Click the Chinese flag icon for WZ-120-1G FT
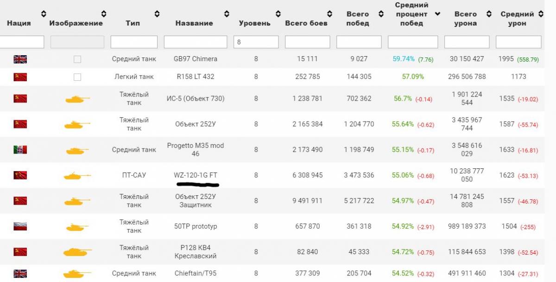The image size is (556, 282). coord(20,175)
